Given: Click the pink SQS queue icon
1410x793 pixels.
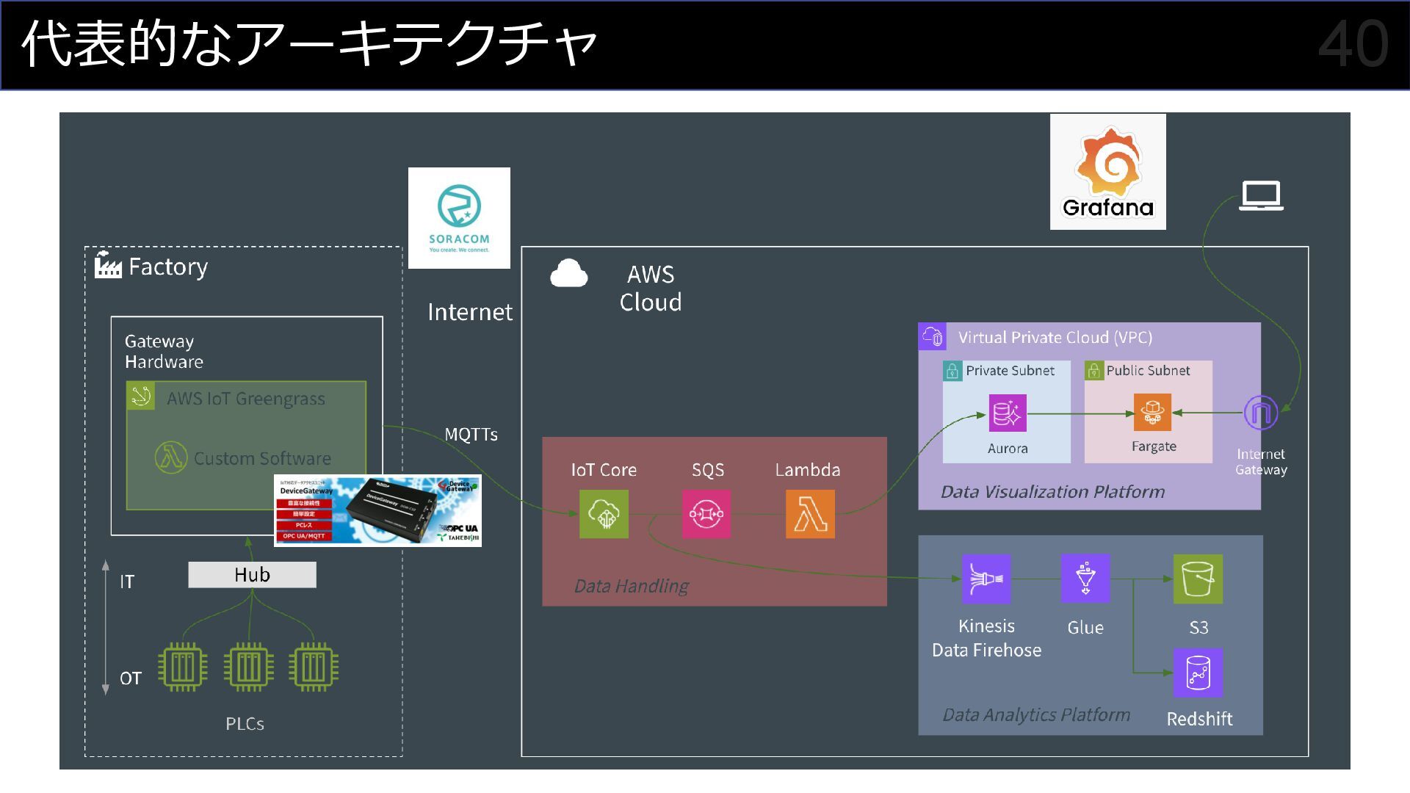Looking at the screenshot, I should point(706,514).
